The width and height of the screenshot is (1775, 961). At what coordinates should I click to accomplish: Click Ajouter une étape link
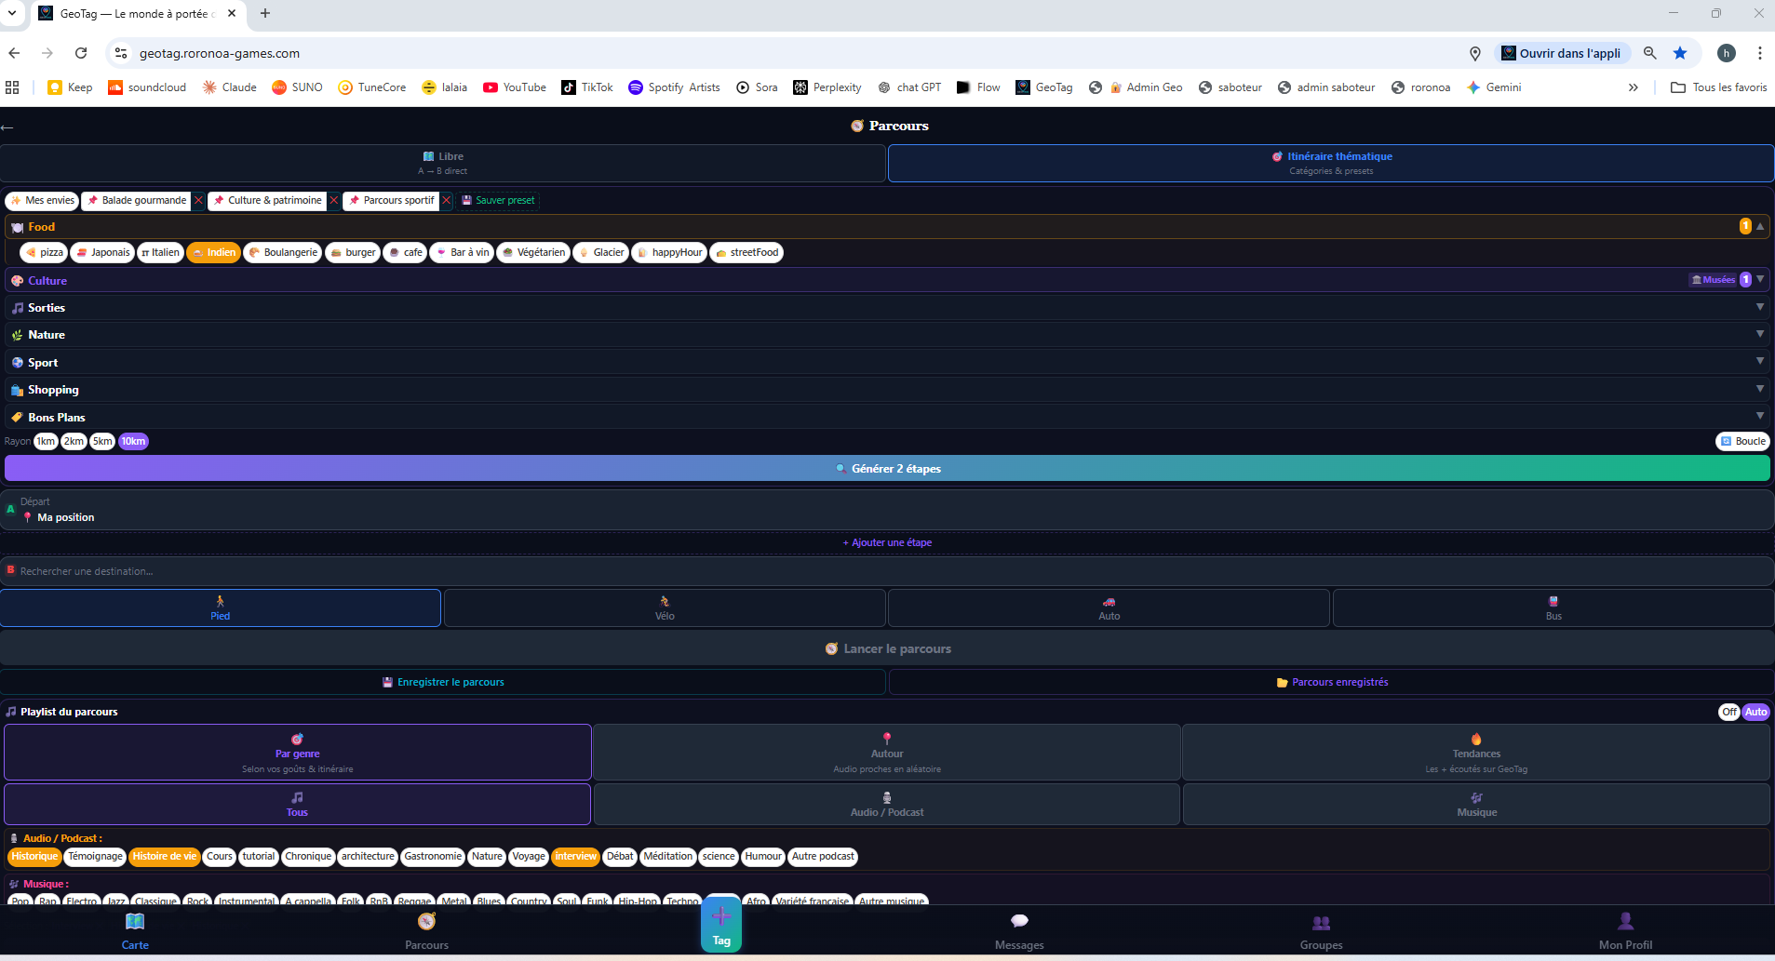[887, 543]
